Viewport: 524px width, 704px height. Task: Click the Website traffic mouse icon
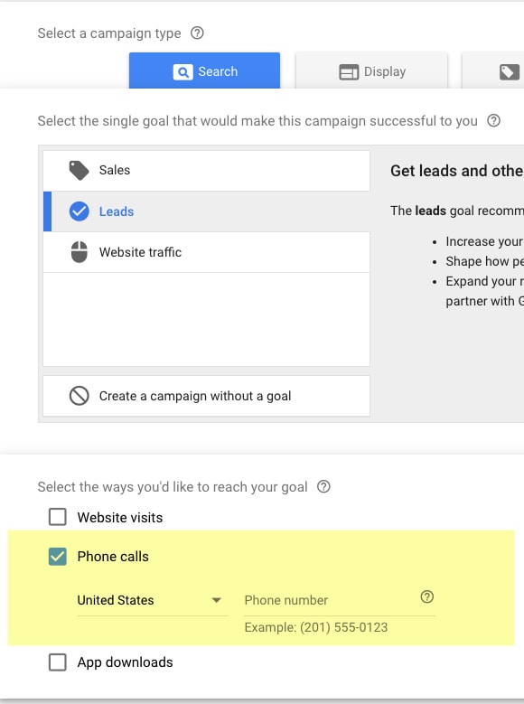tap(79, 252)
